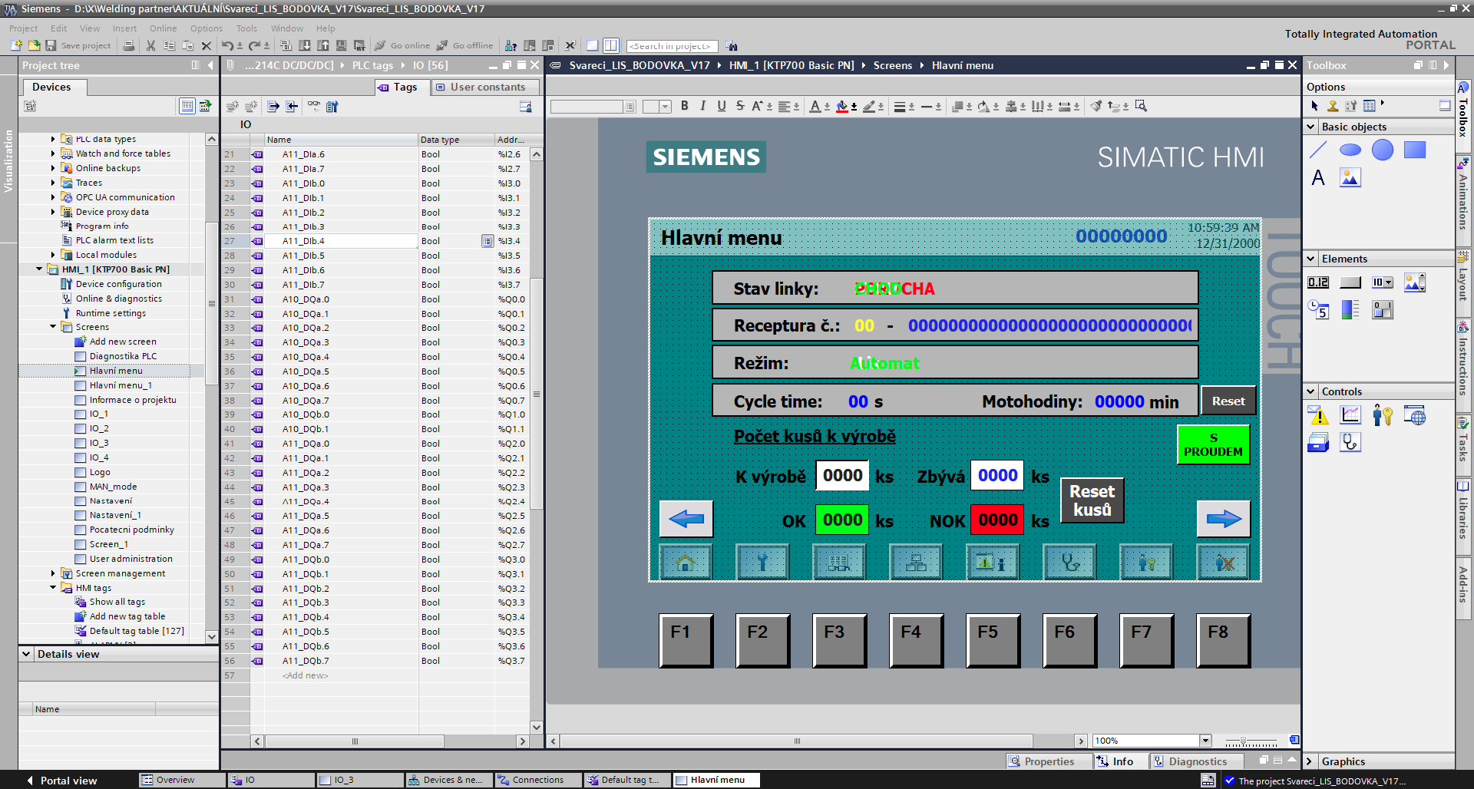Expand the Graphics section
This screenshot has height=789, width=1474.
(1310, 761)
